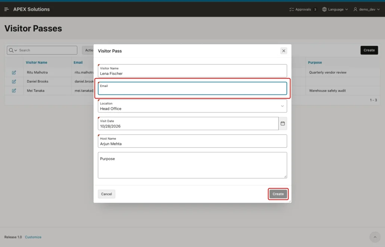The image size is (385, 247).
Task: Click the Mei Tanaka name cell
Action: tap(36, 91)
